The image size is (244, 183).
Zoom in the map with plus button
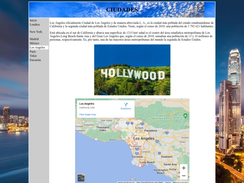click(x=183, y=168)
